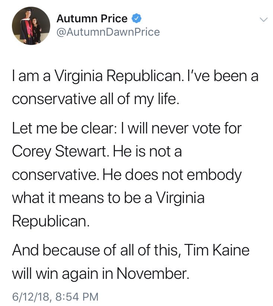Visit the @AutumnDawnPrice handle link
The width and height of the screenshot is (273, 306).
[108, 32]
